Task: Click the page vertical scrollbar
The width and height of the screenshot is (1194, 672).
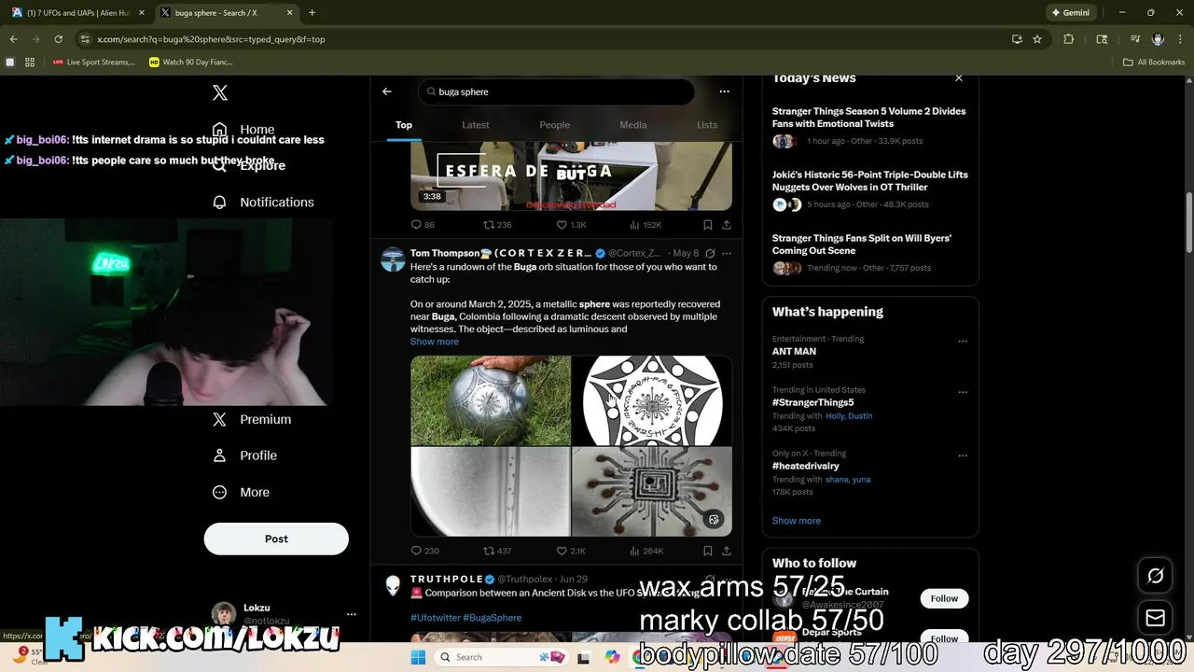Action: [x=1189, y=224]
